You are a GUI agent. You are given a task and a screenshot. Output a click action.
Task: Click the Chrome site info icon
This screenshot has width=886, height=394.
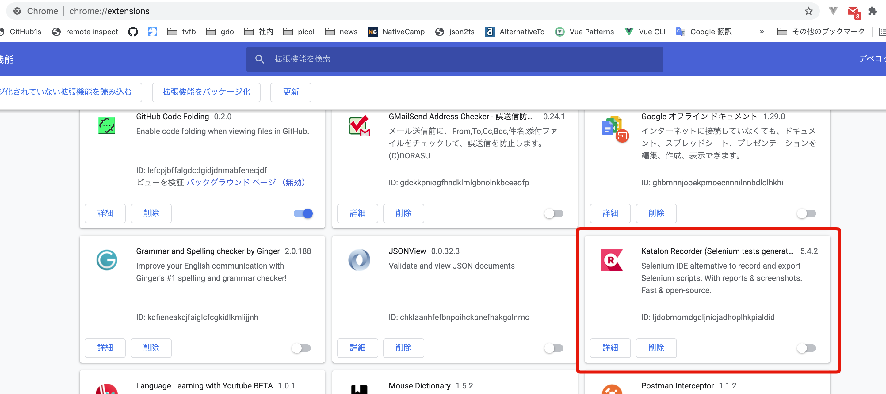pyautogui.click(x=17, y=11)
